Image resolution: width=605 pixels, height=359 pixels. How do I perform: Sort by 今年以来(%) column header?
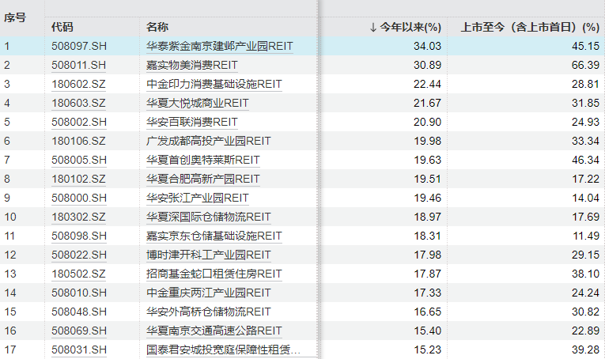(410, 27)
